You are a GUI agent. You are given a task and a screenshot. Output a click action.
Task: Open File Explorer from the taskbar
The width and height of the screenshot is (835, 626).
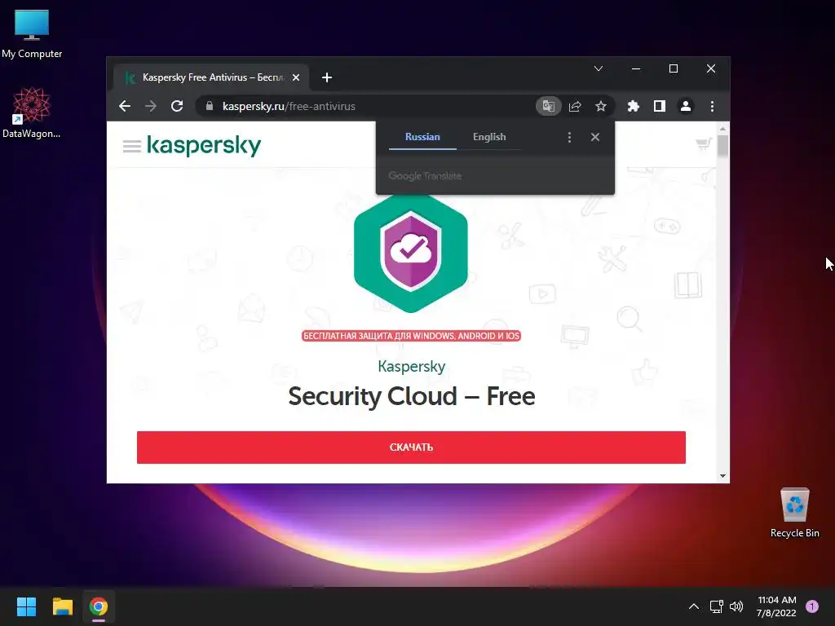coord(62,606)
